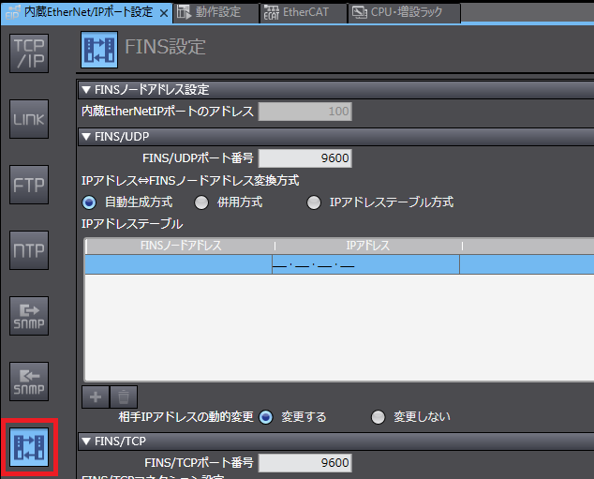594x479 pixels.
Task: Select the 自動生成方式 radio button
Action: click(x=90, y=202)
